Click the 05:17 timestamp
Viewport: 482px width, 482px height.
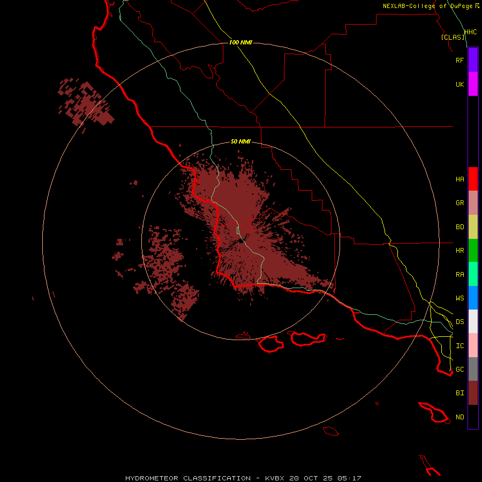point(349,478)
